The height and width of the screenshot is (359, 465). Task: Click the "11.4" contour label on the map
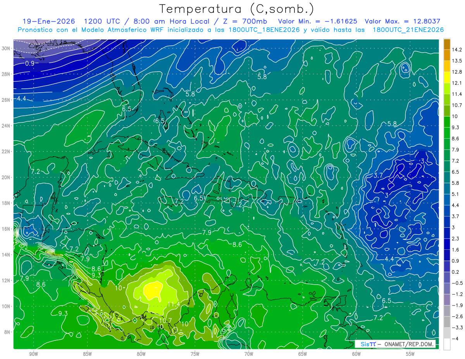pyautogui.click(x=174, y=304)
